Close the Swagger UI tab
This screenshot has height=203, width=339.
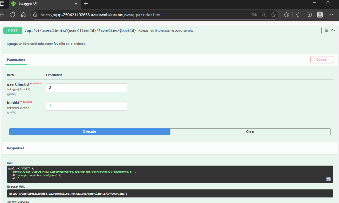click(x=76, y=4)
